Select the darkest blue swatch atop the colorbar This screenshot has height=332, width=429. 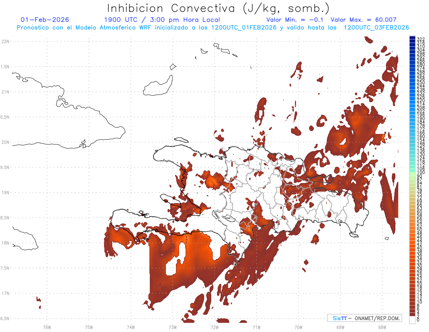[412, 38]
